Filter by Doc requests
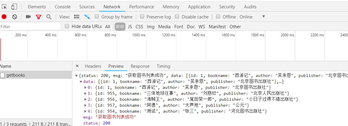Image resolution: width=348 pixels, height=126 pixels. pos(191,27)
